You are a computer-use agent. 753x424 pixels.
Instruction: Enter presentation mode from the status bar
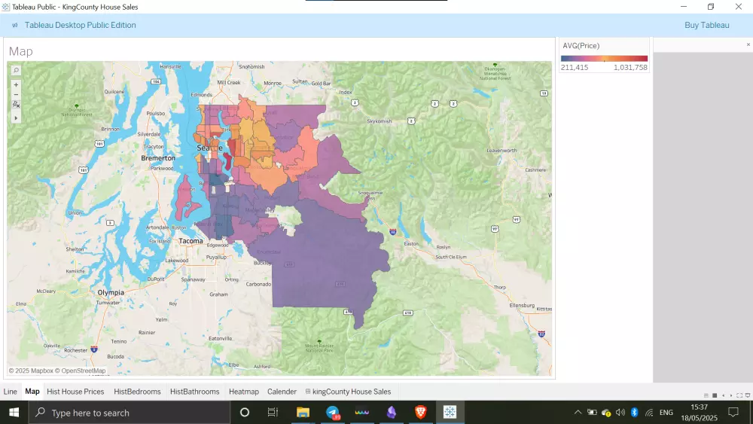point(747,395)
